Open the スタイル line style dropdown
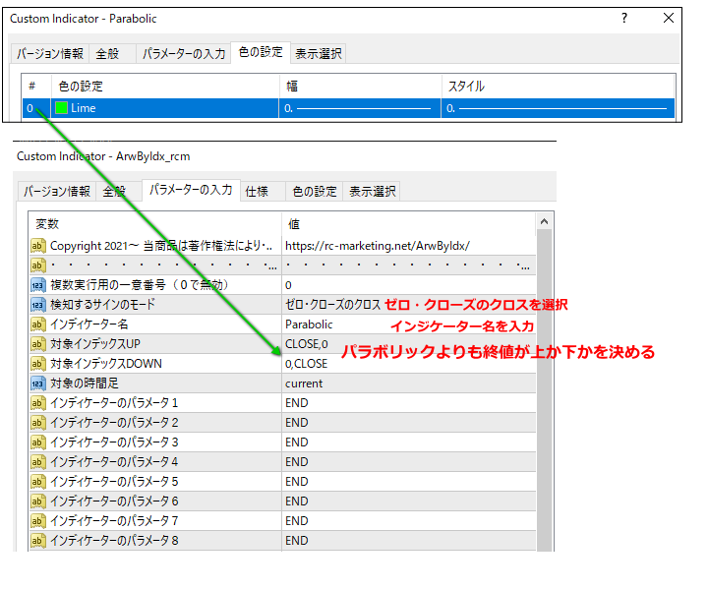 pos(559,108)
